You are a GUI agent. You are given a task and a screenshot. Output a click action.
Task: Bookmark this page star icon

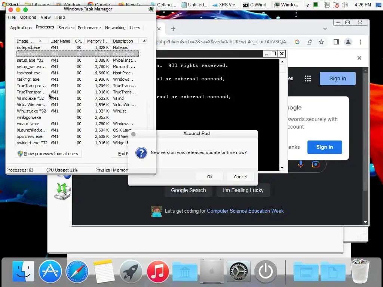321,42
